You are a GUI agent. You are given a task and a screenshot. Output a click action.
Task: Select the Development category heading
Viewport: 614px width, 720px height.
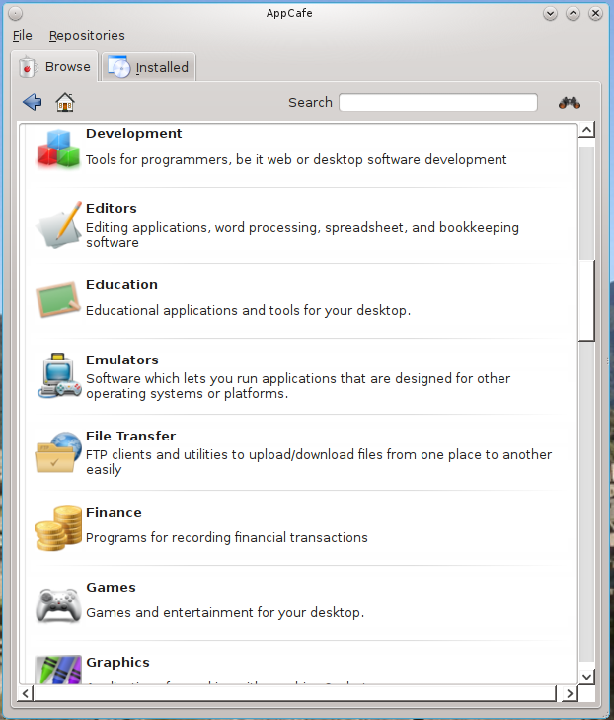coord(134,133)
